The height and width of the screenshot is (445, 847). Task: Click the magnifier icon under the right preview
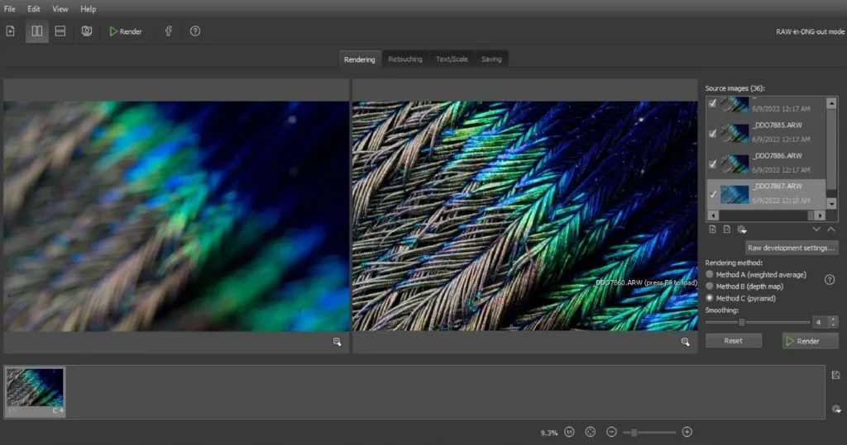pos(685,342)
